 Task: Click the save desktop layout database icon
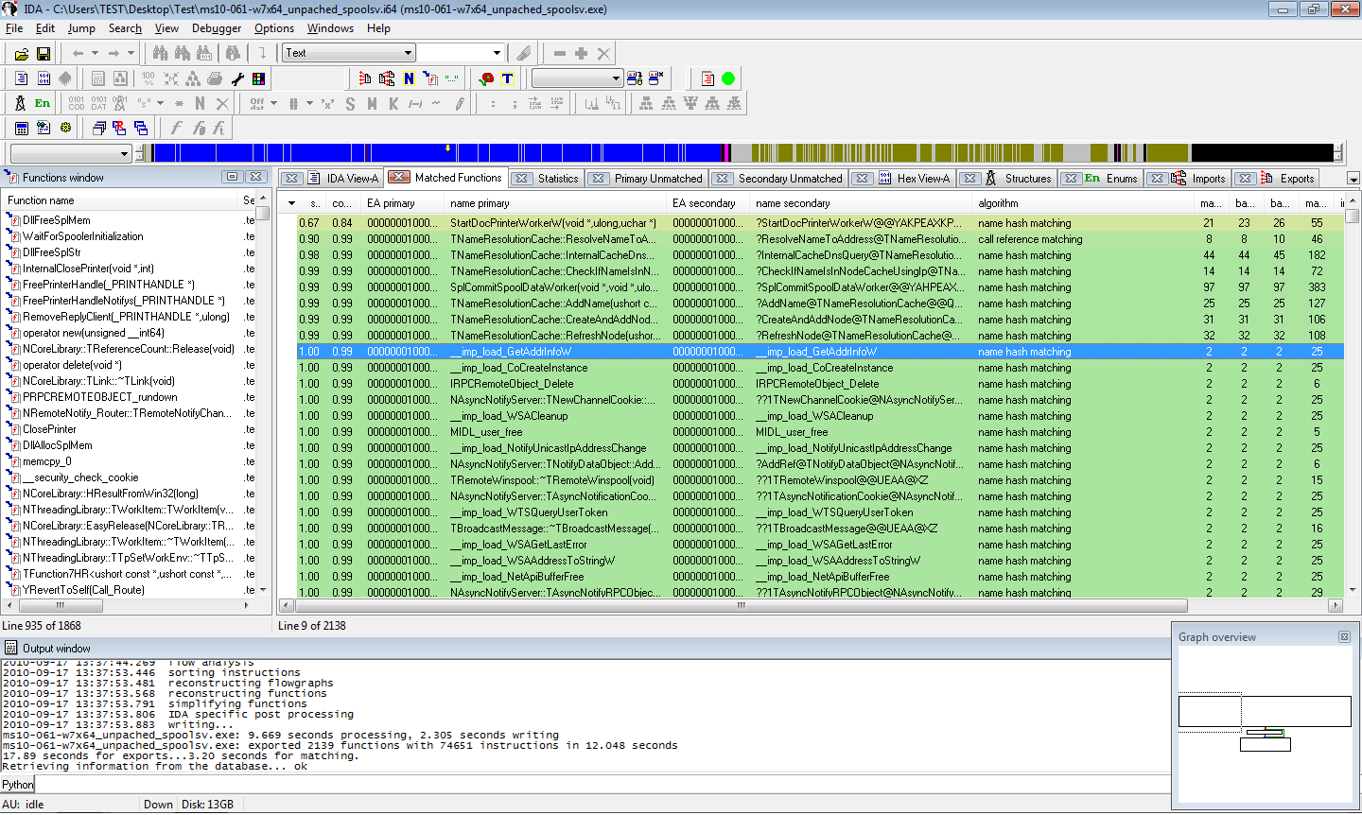635,78
